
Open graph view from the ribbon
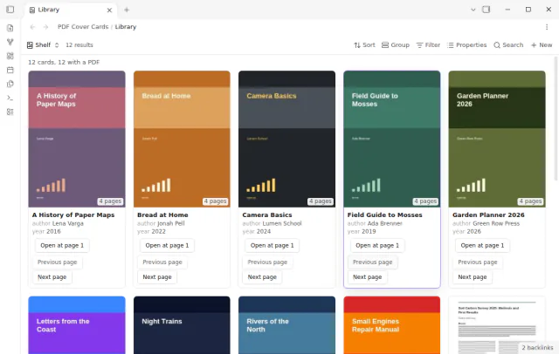pos(10,42)
